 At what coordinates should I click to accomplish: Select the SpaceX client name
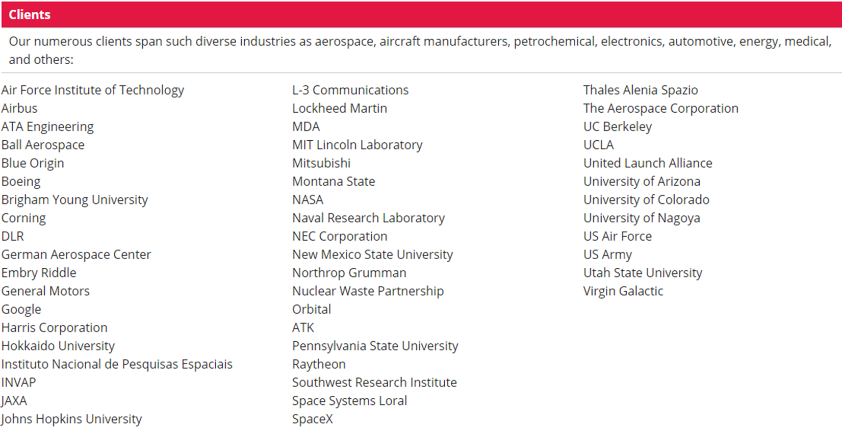(312, 419)
